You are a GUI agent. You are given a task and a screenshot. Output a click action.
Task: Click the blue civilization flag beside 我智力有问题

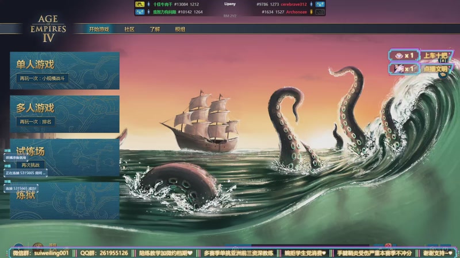click(140, 12)
